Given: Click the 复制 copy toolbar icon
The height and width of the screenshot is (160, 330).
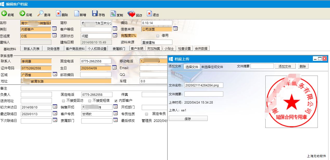Looking at the screenshot, I should [x=113, y=14].
